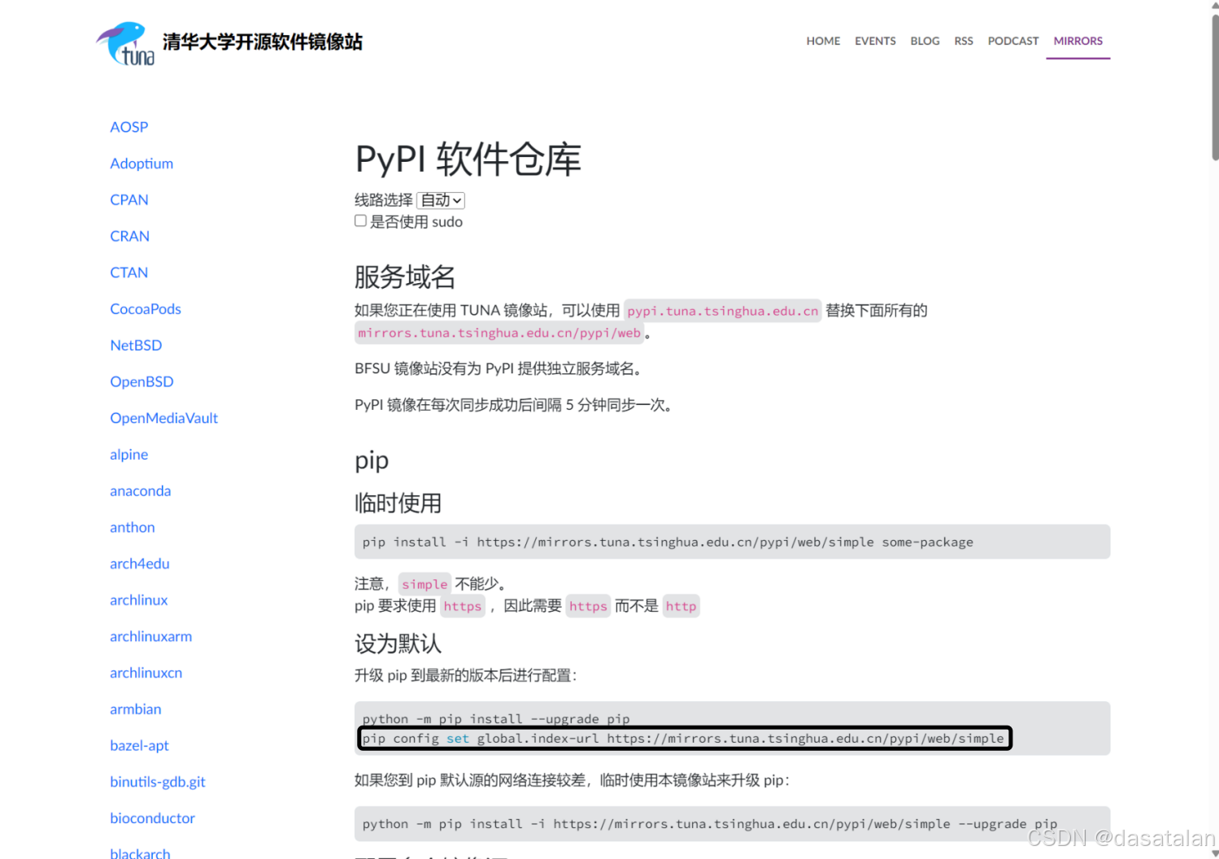Click the mirrors.tuna.tsinghua.edu.cn/pypi/web inline code
Screen dimensions: 1219x859
coord(499,333)
